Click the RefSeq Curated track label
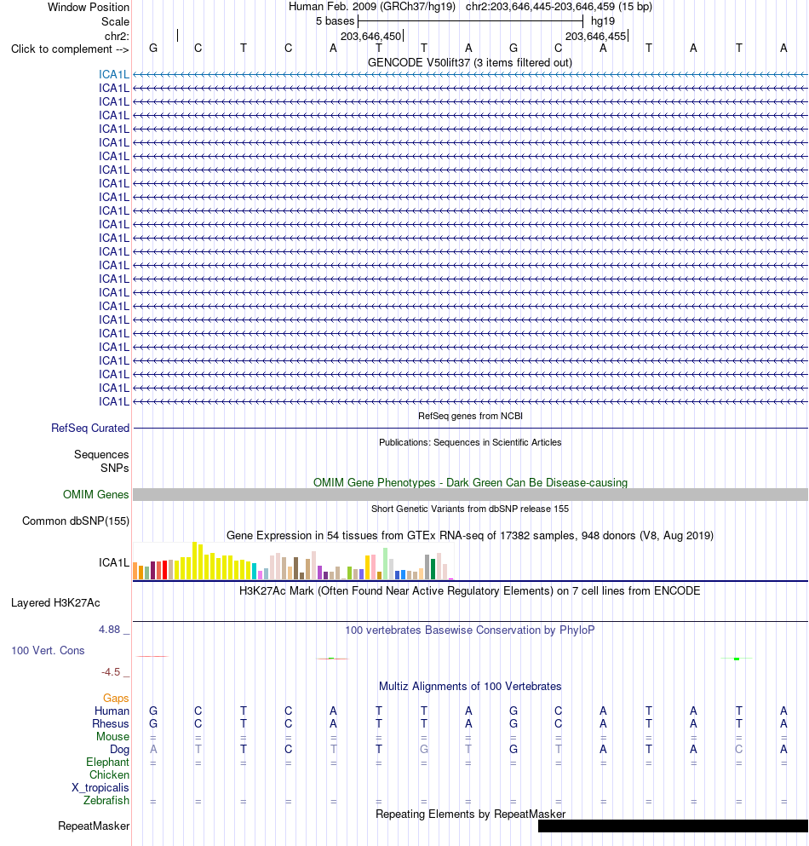 (x=90, y=428)
